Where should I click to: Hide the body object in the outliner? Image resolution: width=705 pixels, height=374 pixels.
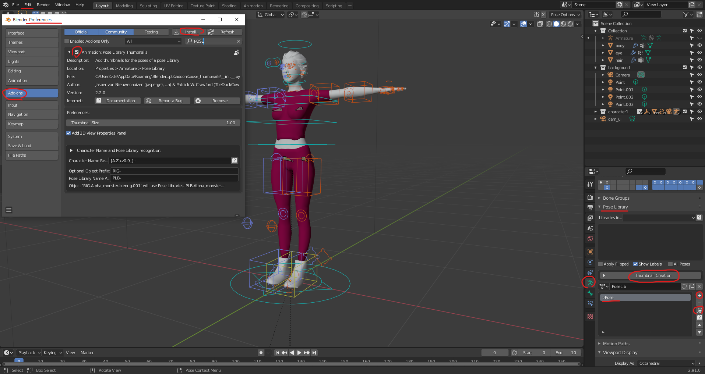(x=699, y=45)
